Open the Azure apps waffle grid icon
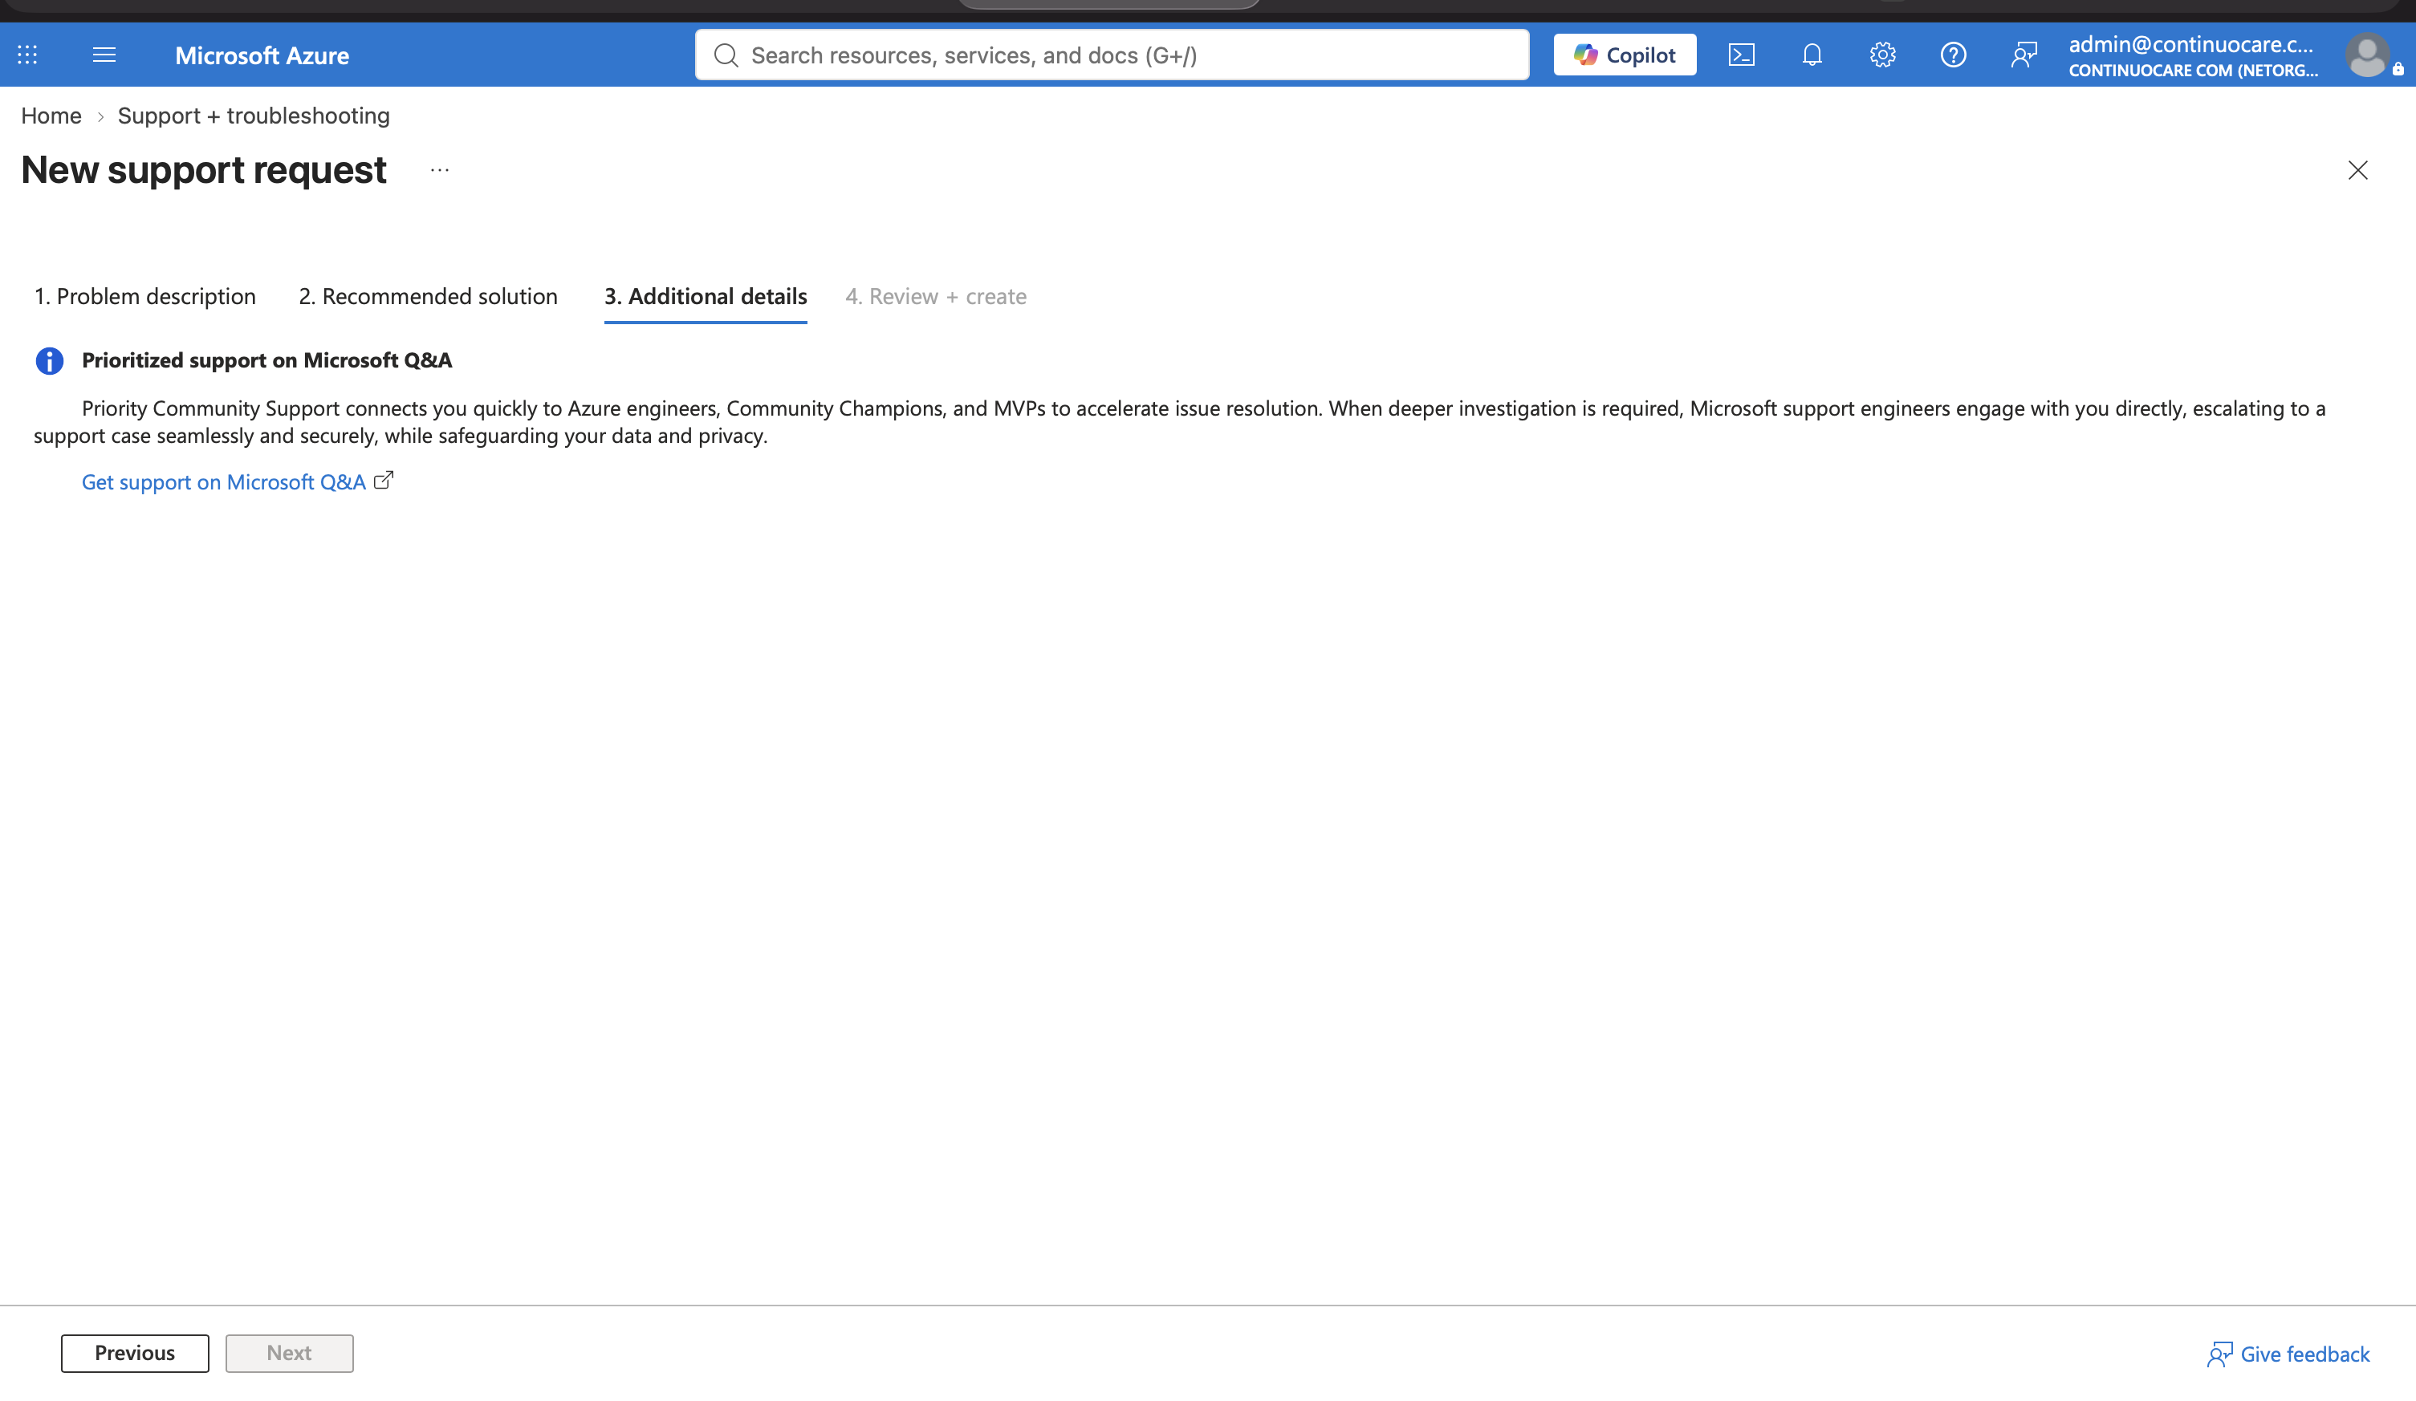The height and width of the screenshot is (1401, 2416). [28, 55]
